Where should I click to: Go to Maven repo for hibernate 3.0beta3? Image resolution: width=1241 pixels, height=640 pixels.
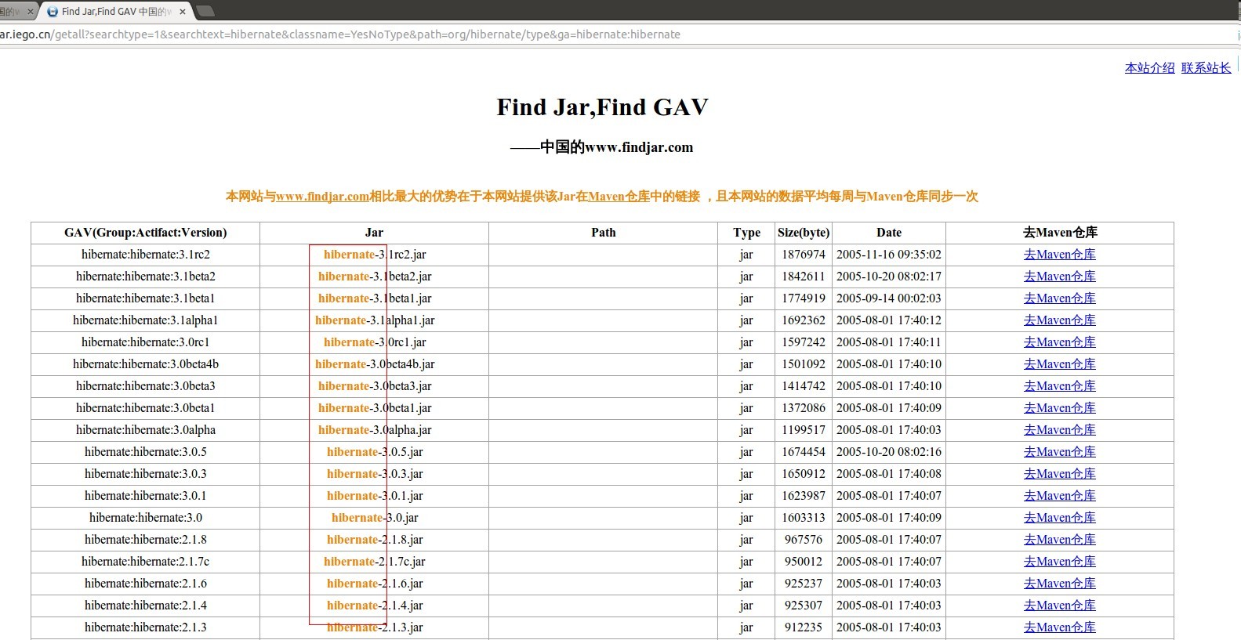click(1060, 386)
